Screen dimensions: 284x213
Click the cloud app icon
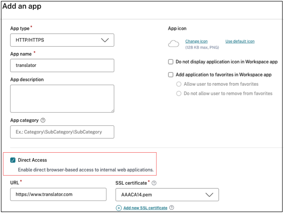174,44
